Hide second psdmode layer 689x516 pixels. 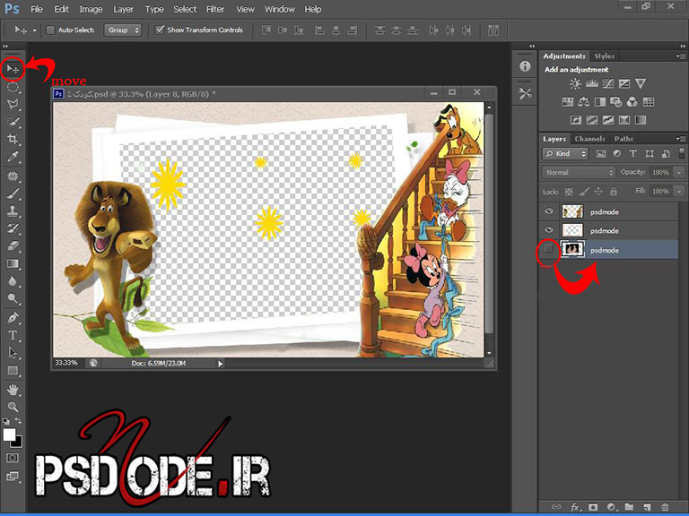pos(549,230)
